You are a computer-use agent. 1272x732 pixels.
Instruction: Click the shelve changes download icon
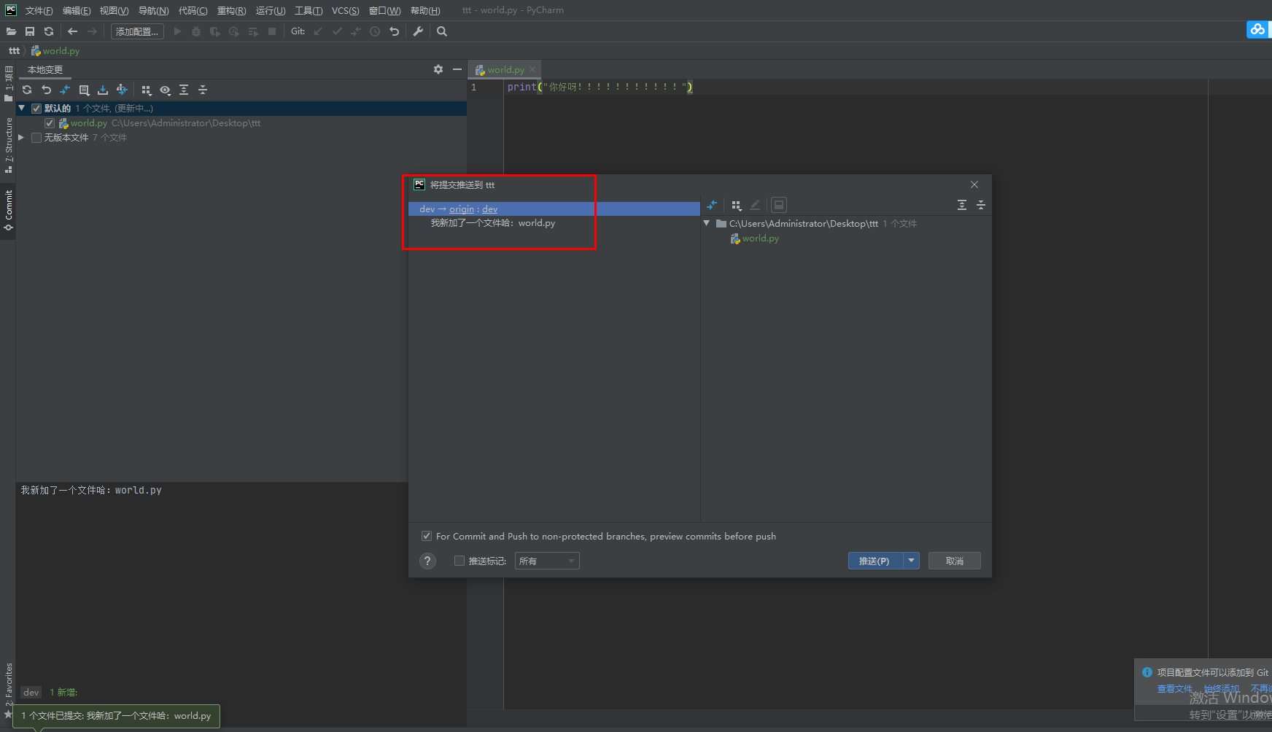[103, 90]
